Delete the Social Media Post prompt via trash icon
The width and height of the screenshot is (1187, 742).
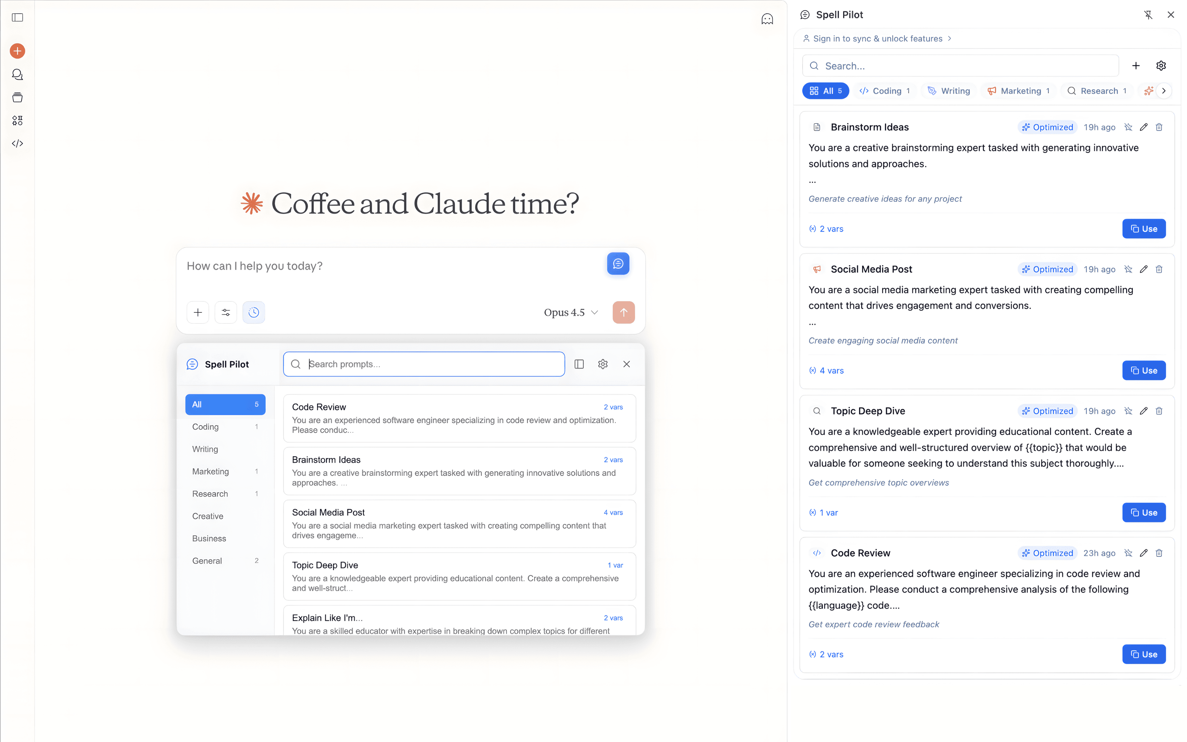coord(1158,269)
